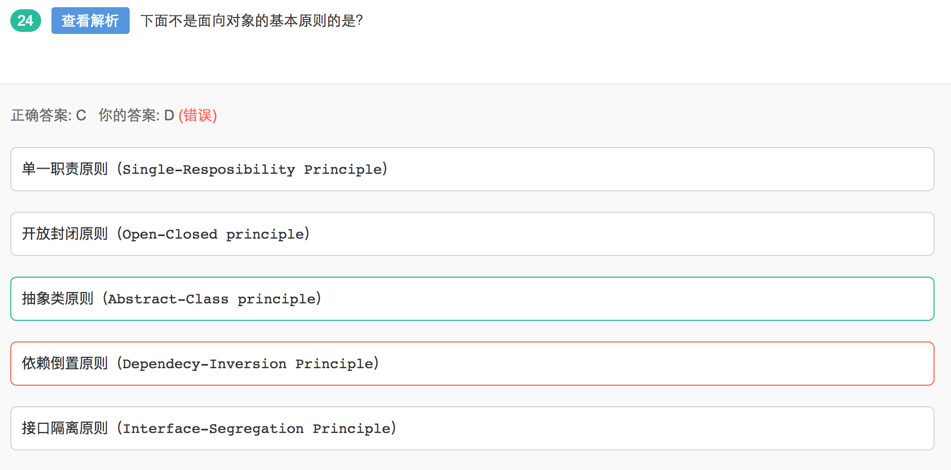The width and height of the screenshot is (951, 470).
Task: Click the letter C of the correct answer
Action: (81, 115)
